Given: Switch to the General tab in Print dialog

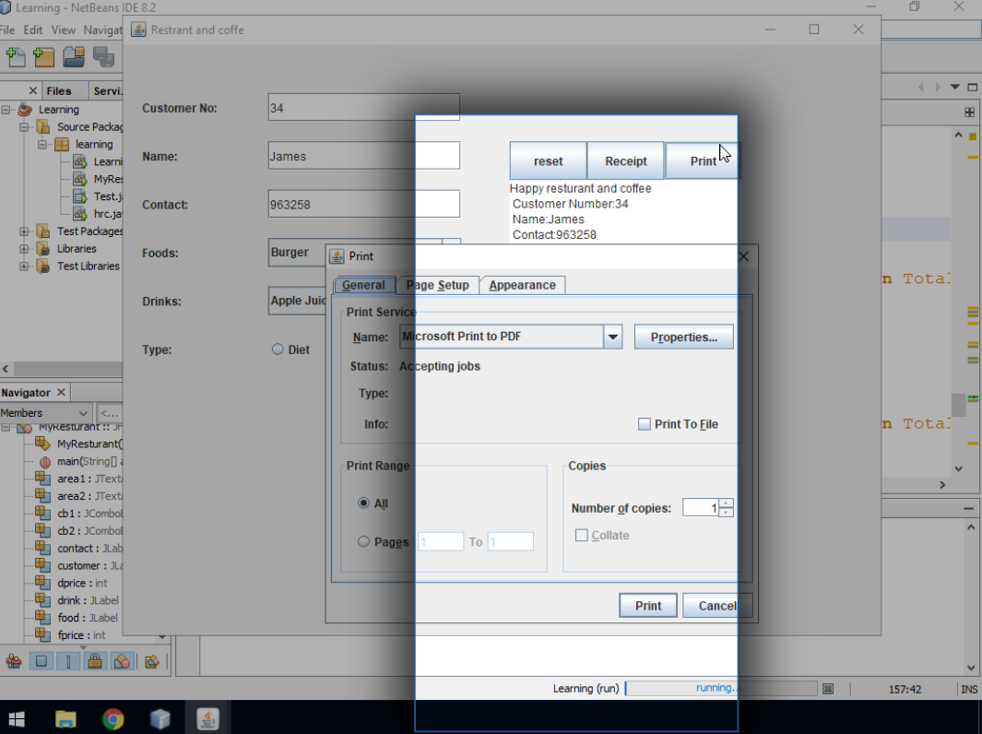Looking at the screenshot, I should coord(364,285).
